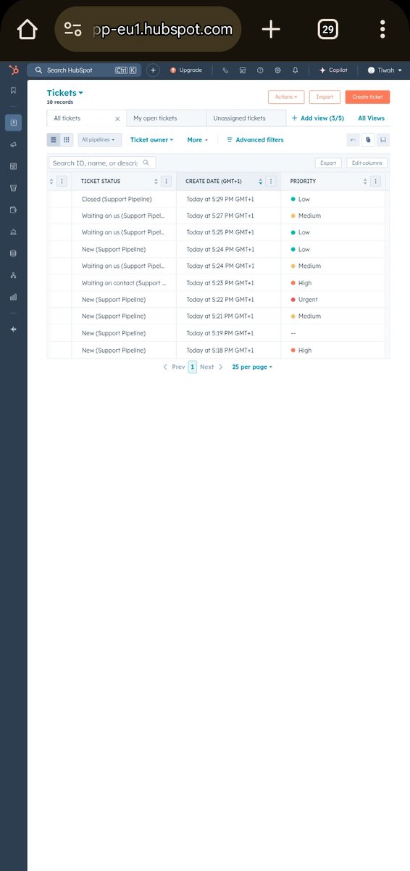Click the Export button
410x871 pixels.
pos(328,163)
